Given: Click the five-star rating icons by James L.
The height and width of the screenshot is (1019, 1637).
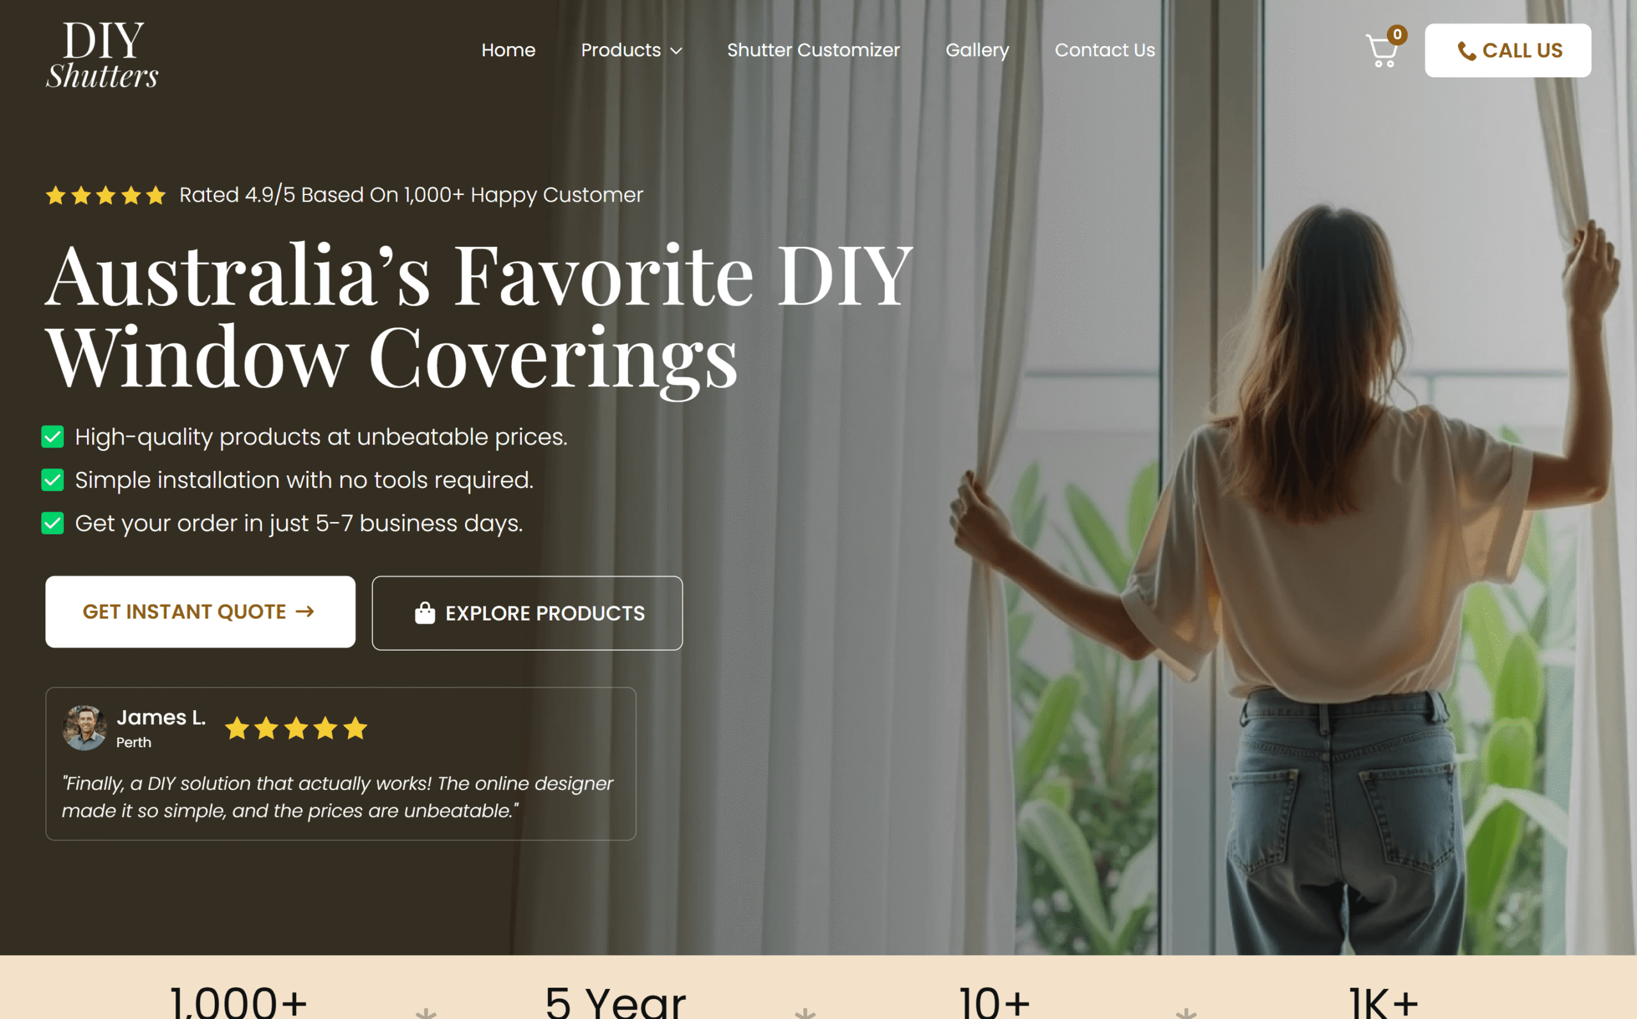Looking at the screenshot, I should click(297, 728).
